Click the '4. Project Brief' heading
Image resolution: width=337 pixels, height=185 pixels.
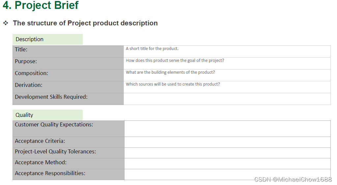coord(41,6)
